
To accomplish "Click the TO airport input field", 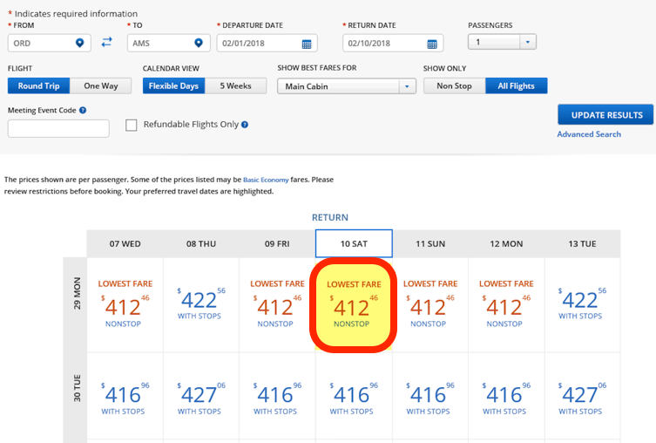I will click(x=169, y=43).
